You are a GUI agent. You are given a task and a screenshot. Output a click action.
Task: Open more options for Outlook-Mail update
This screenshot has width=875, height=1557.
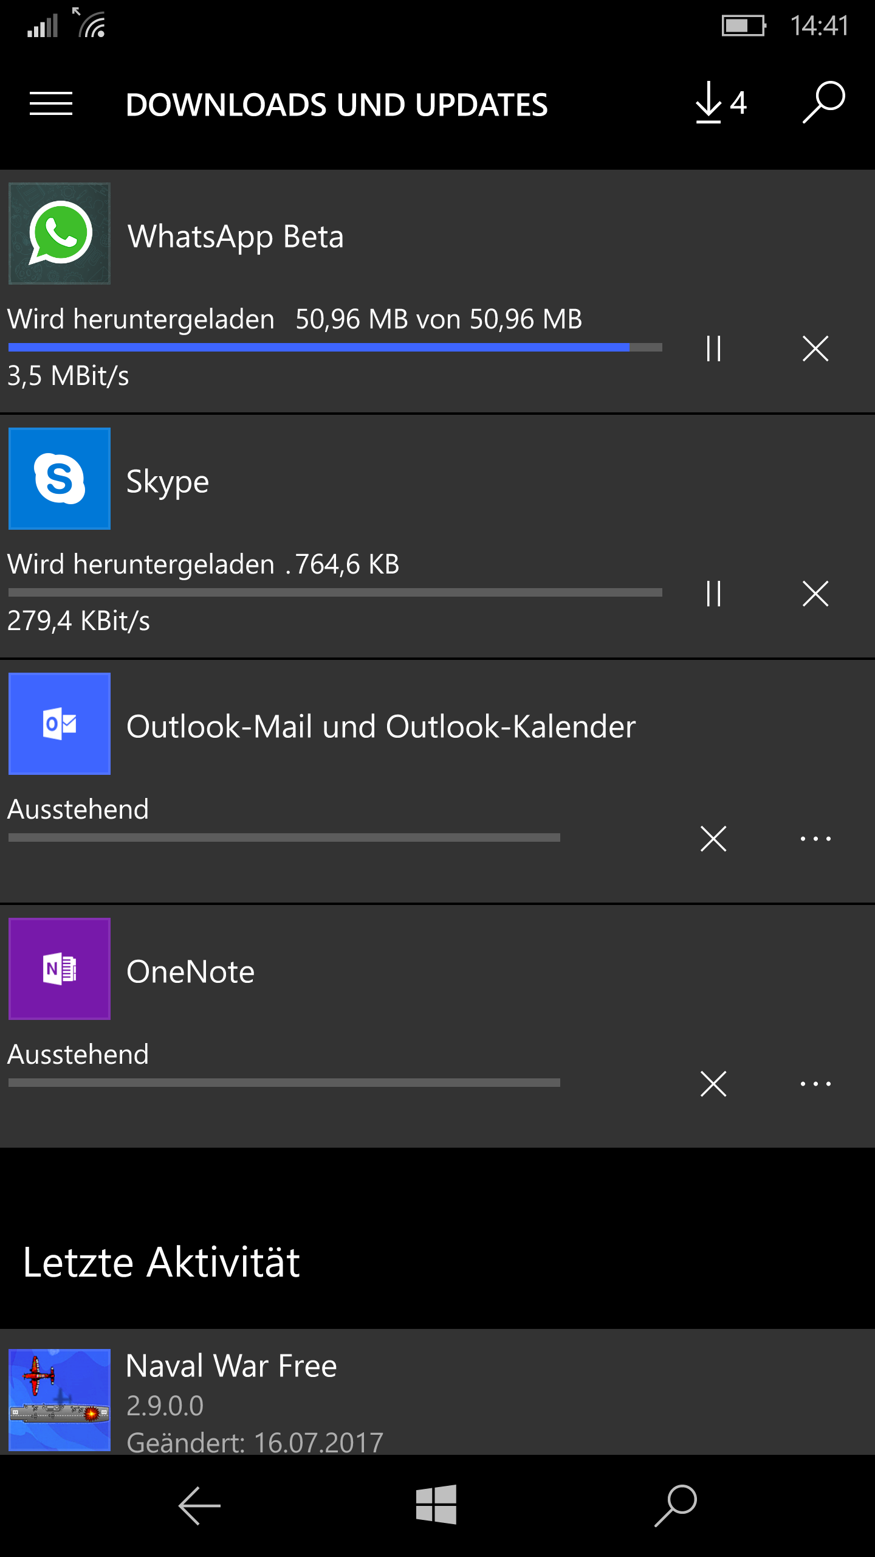coord(815,839)
